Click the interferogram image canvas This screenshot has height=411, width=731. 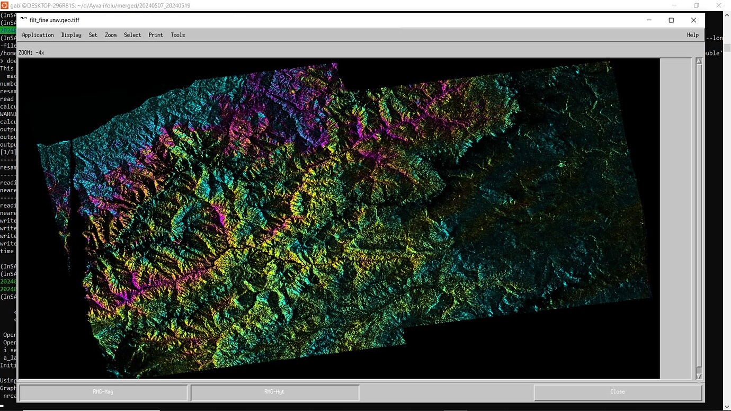[x=339, y=217]
